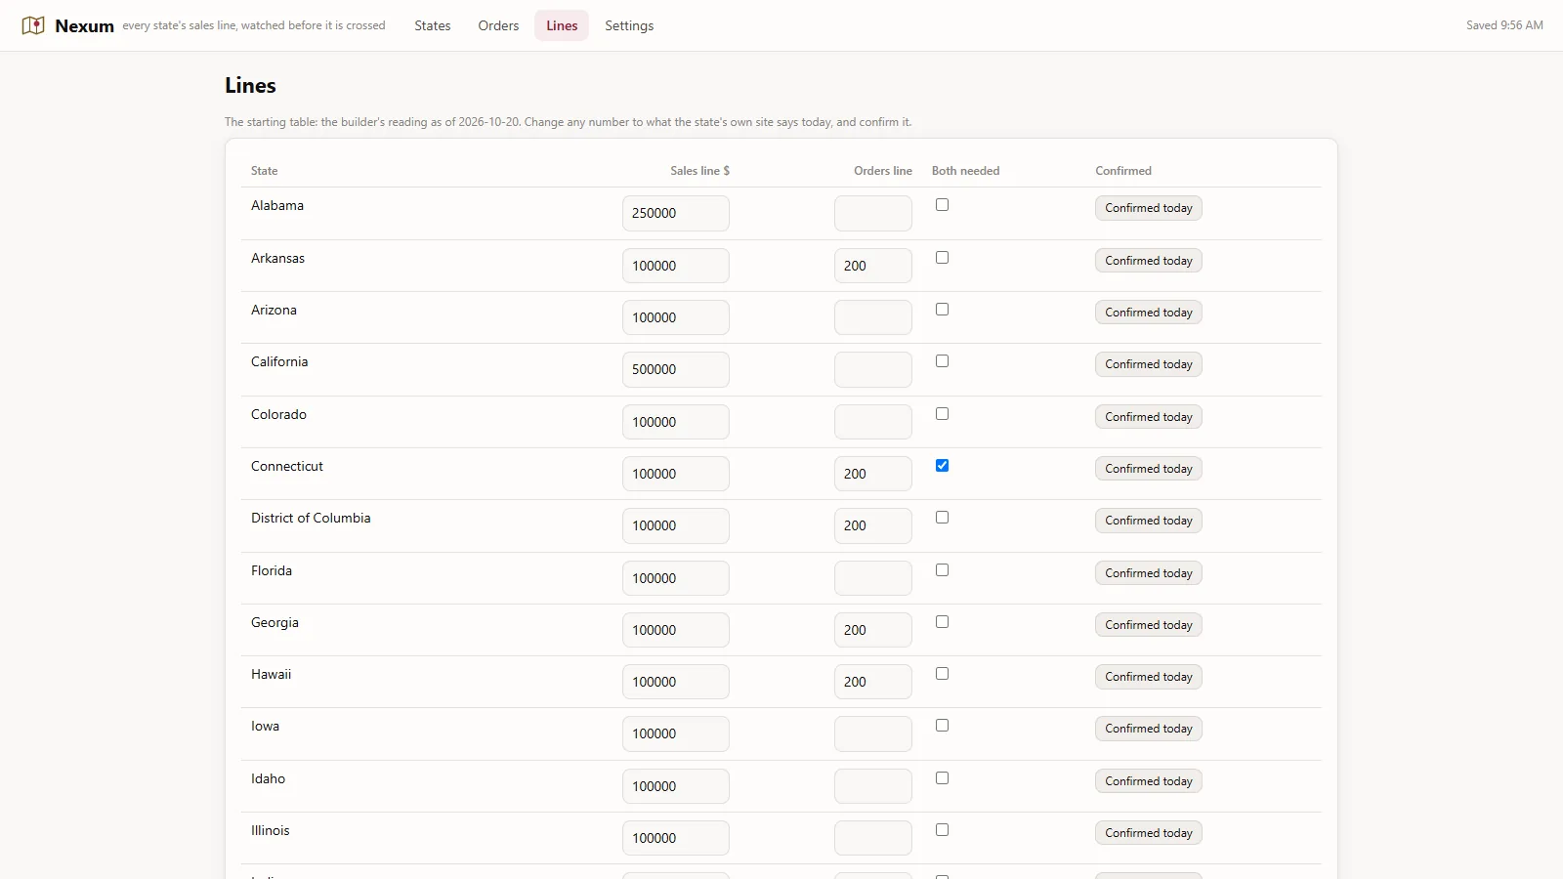Screen dimensions: 1563x879
Task: Switch to the Orders tab
Action: pyautogui.click(x=498, y=25)
